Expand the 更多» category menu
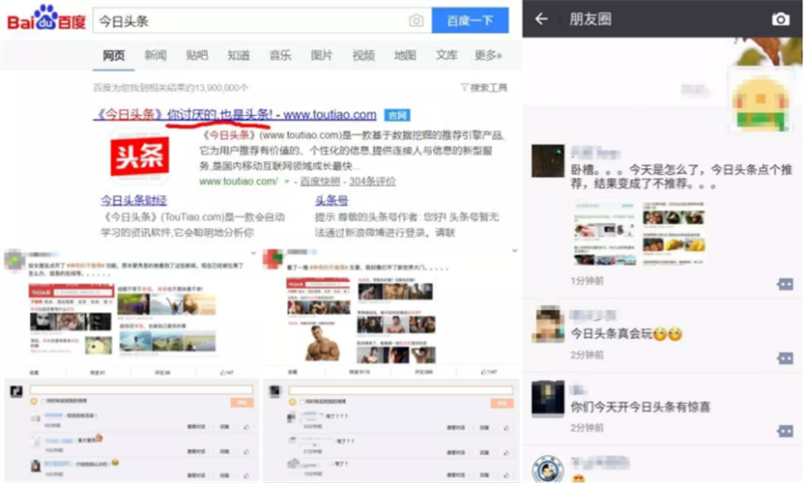This screenshot has height=483, width=804. tap(488, 55)
